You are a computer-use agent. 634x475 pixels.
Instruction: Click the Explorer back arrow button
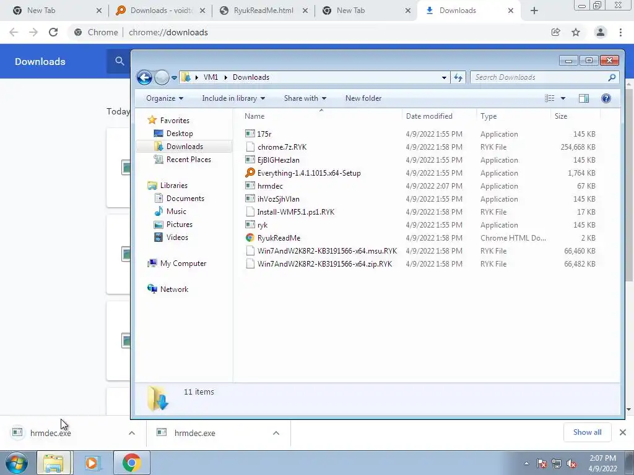coord(144,77)
